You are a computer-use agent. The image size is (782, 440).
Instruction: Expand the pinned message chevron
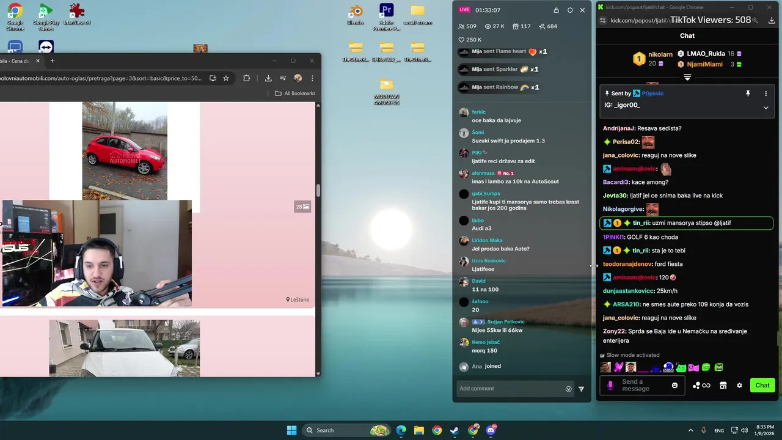tap(766, 108)
